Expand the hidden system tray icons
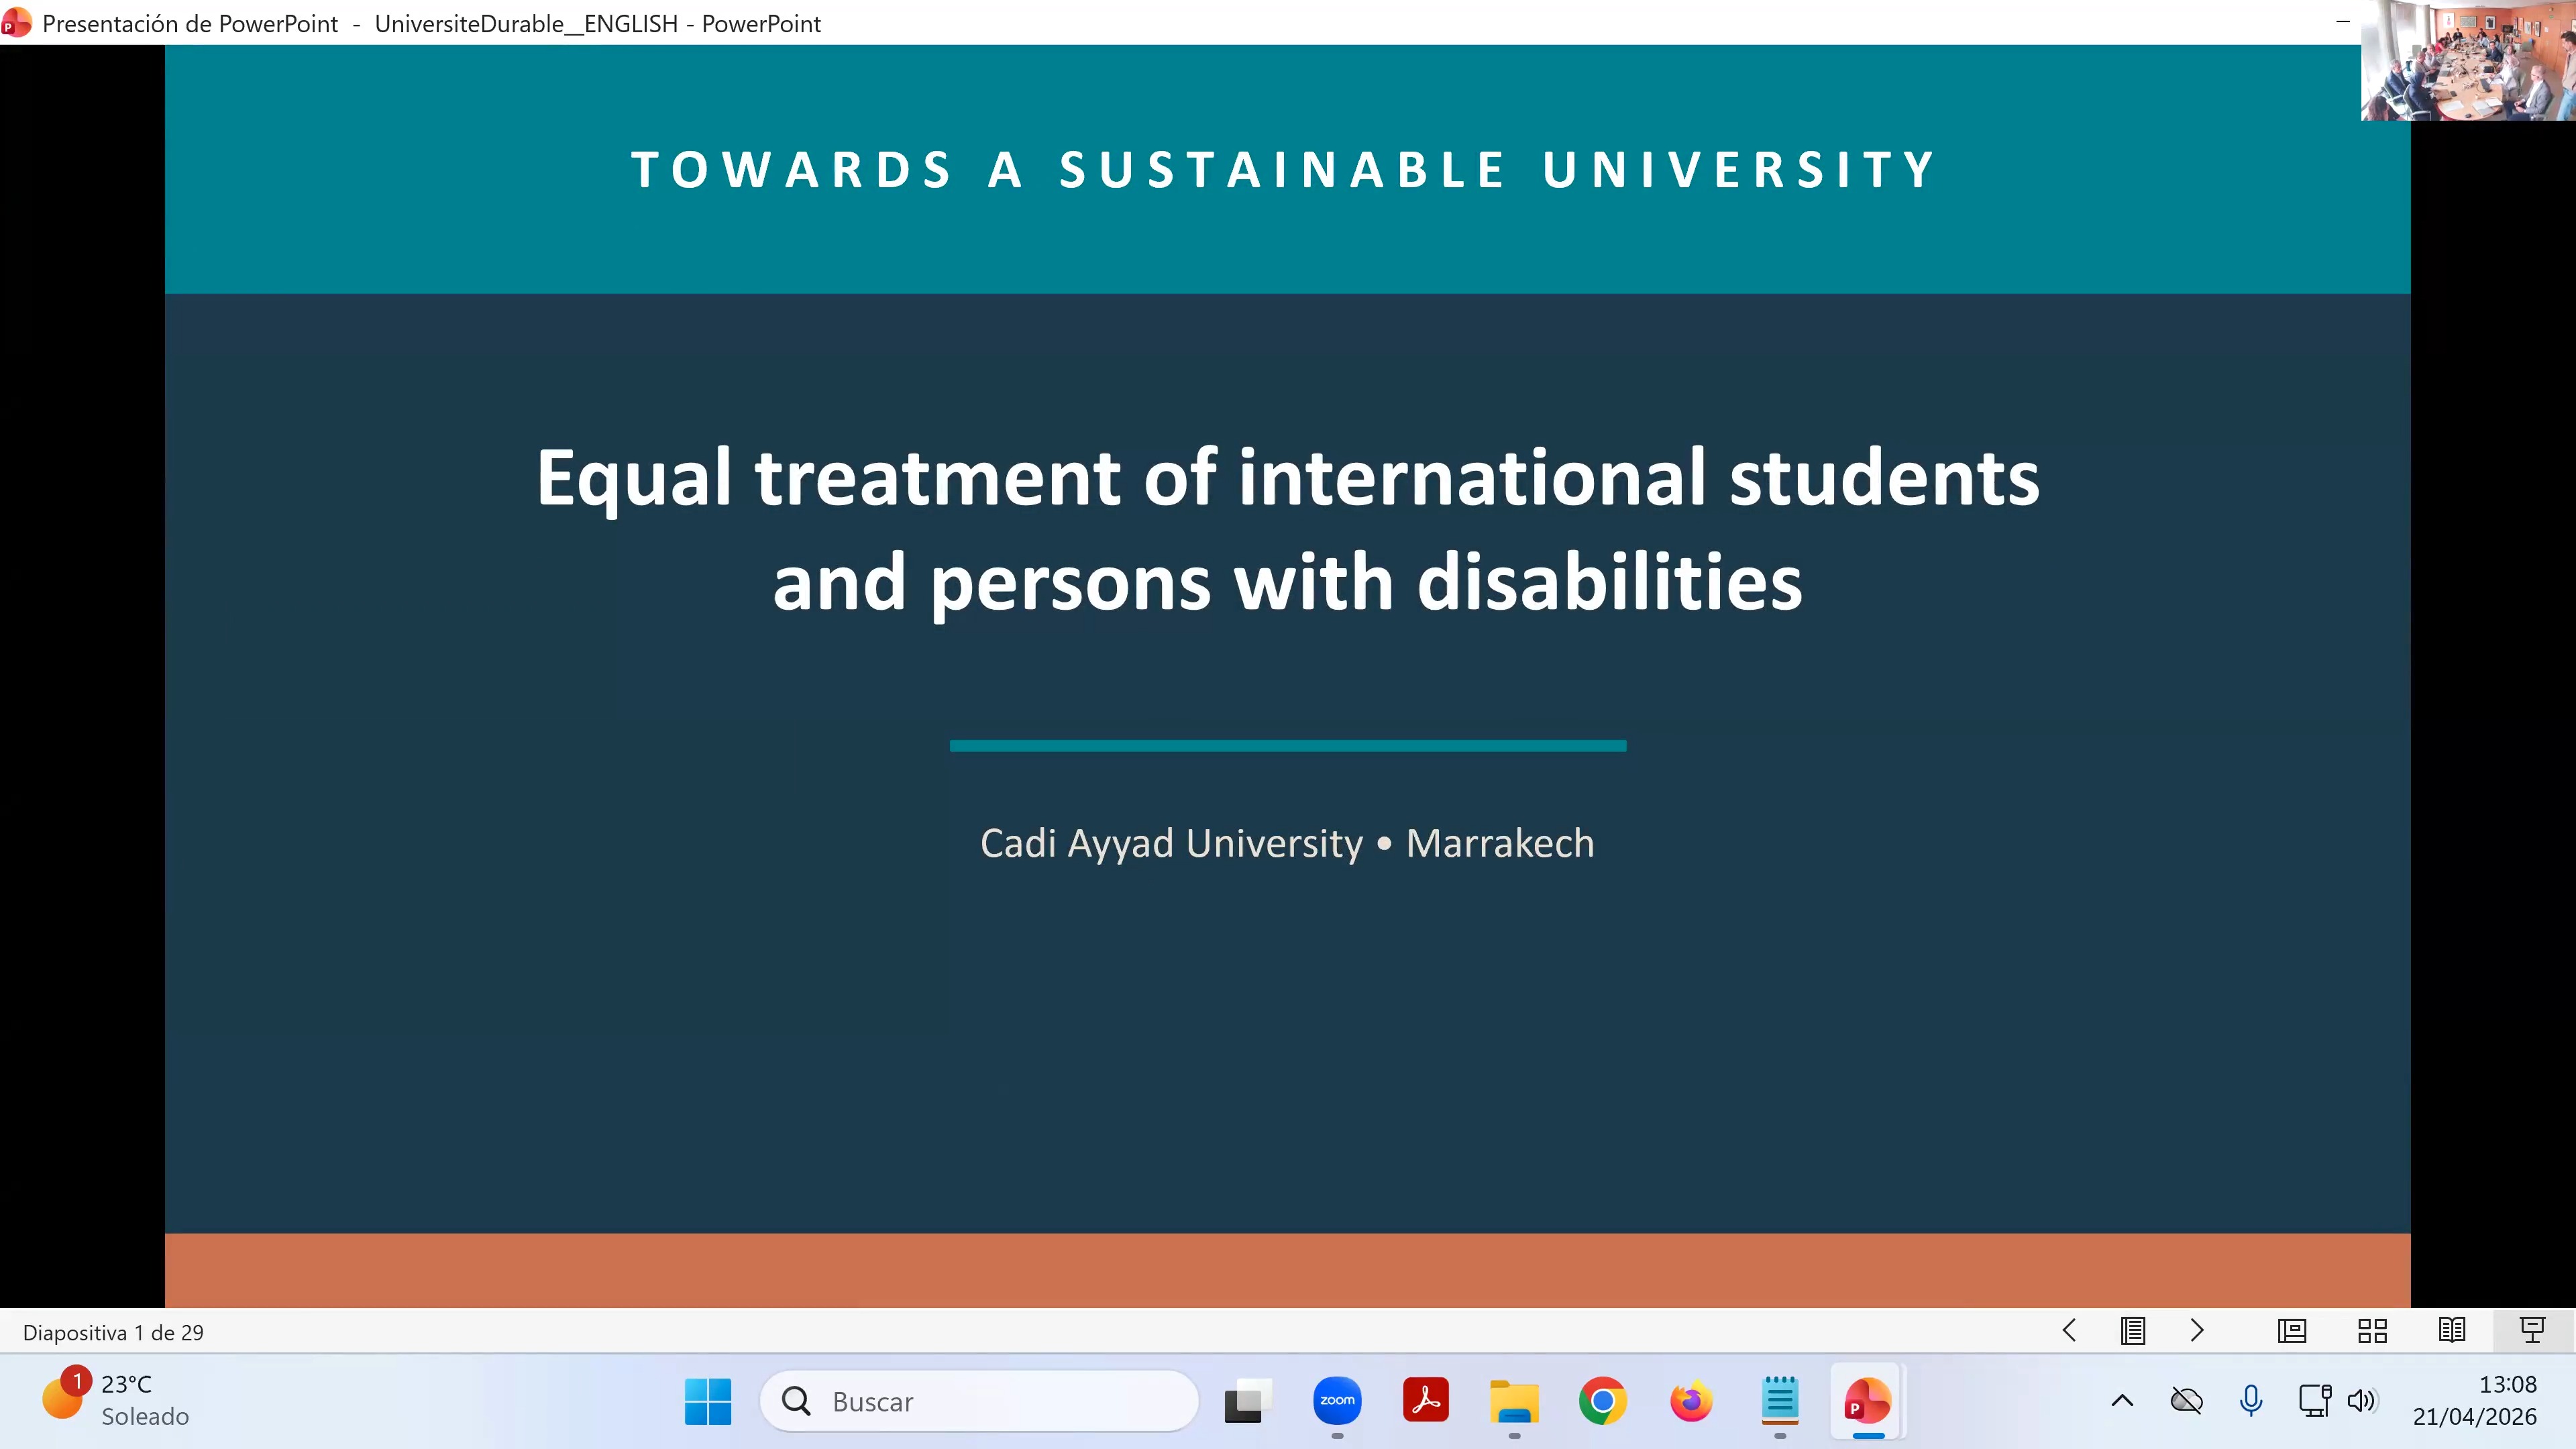 pyautogui.click(x=2122, y=1401)
